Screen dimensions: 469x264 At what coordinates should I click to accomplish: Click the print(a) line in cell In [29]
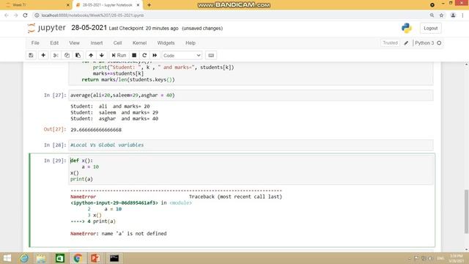click(x=81, y=179)
